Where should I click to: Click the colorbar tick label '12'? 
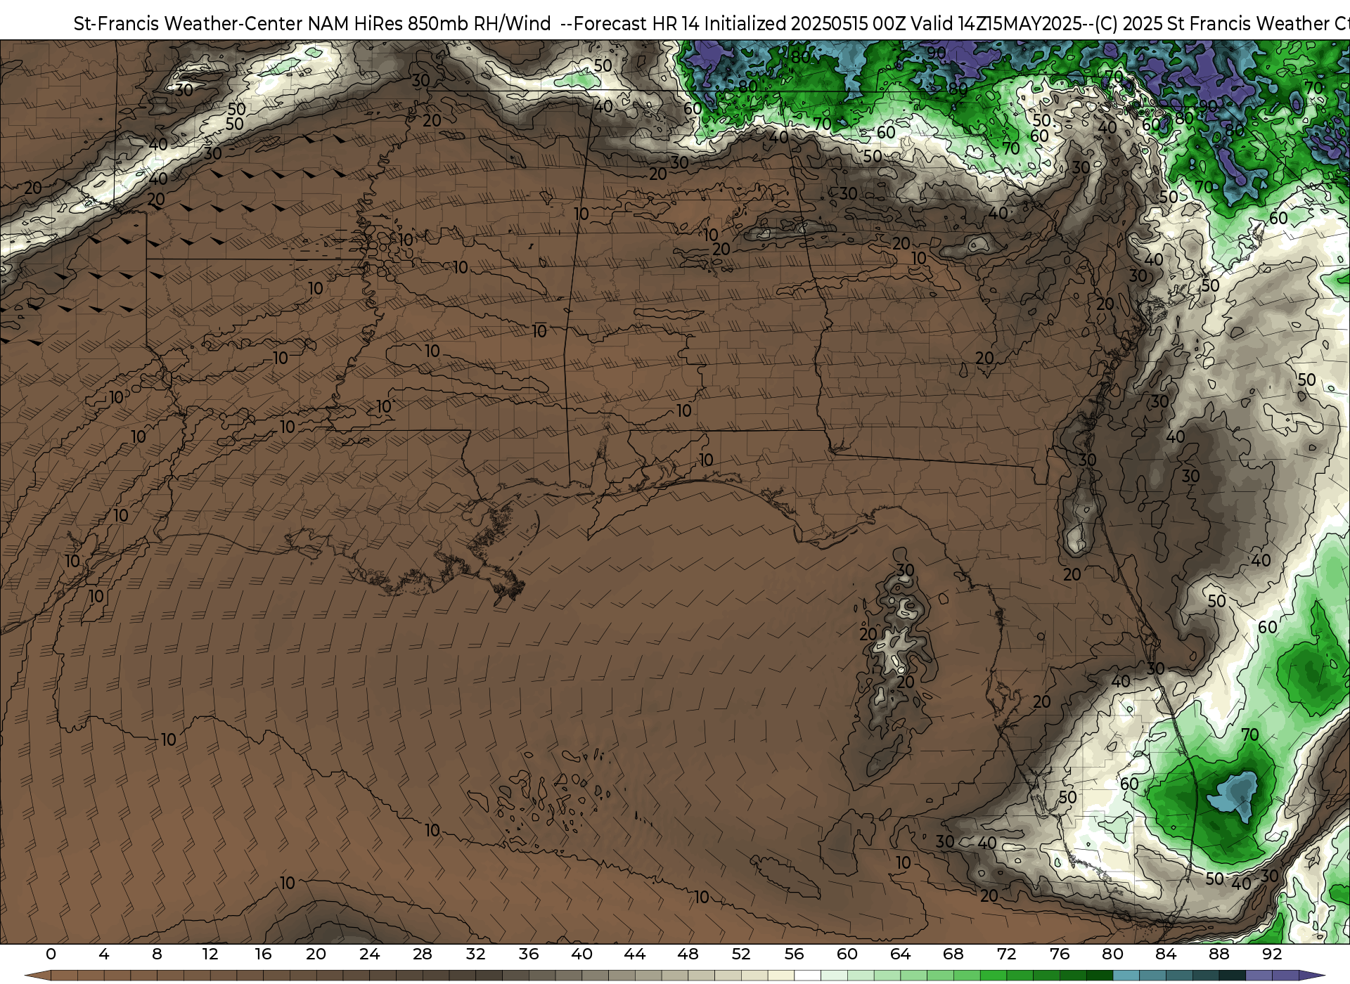pos(210,954)
